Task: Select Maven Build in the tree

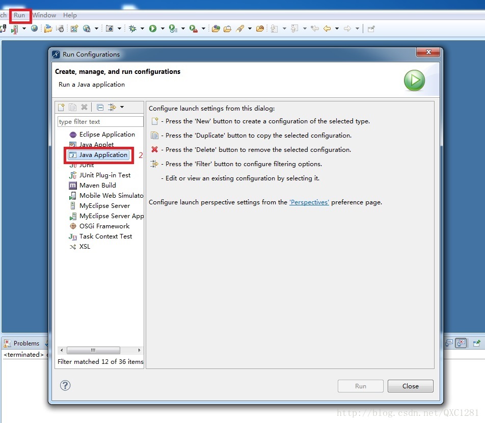Action: (x=93, y=186)
